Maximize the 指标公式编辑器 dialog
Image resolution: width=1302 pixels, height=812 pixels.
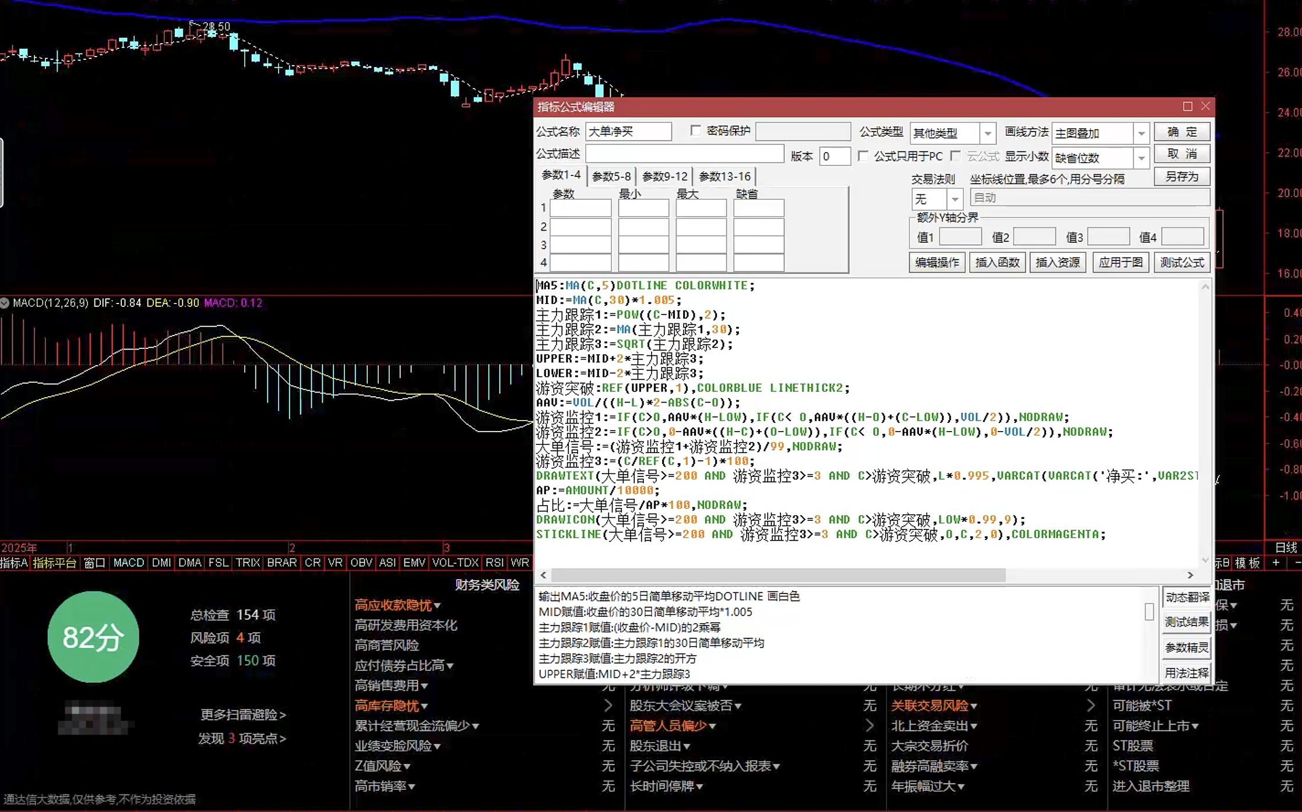tap(1187, 107)
